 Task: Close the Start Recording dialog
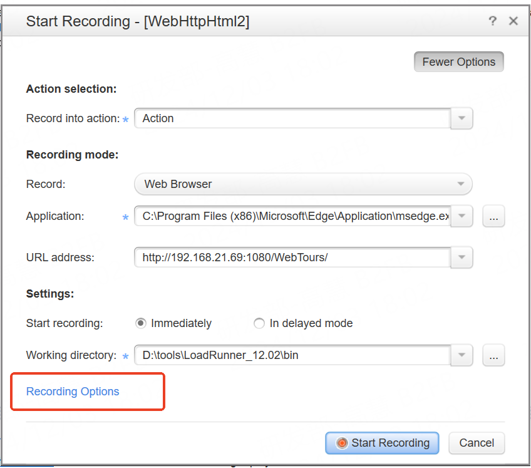point(513,21)
